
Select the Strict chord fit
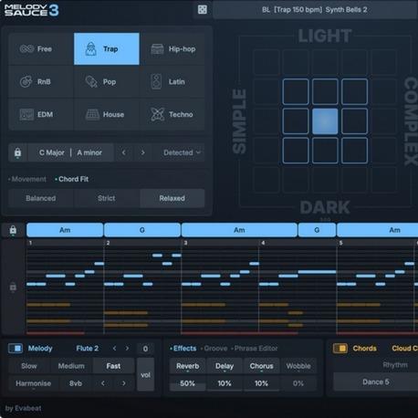pyautogui.click(x=107, y=198)
